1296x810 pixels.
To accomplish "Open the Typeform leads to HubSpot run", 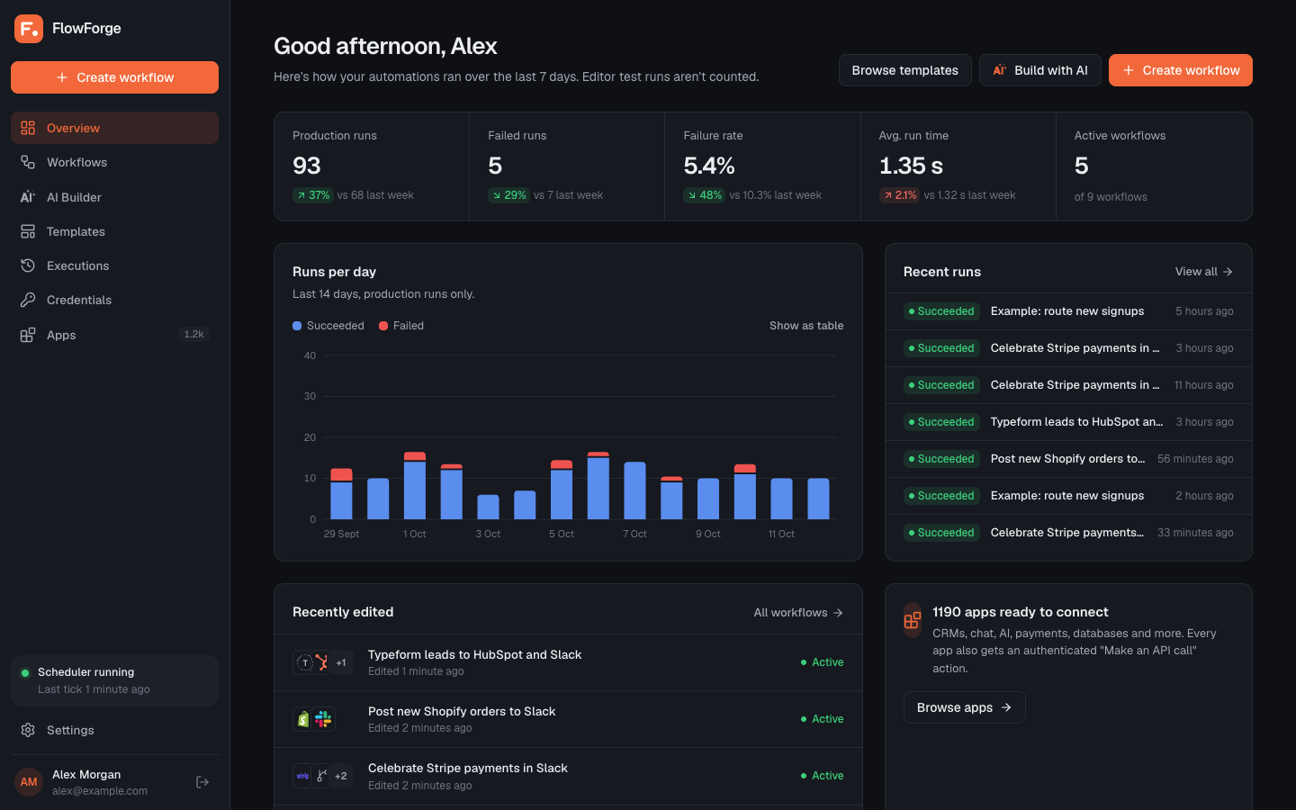I will click(1068, 422).
